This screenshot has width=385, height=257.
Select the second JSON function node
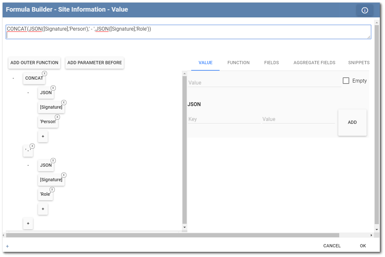[x=46, y=165]
